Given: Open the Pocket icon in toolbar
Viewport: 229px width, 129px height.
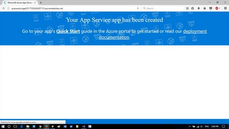Looking at the screenshot, I should click(211, 8).
